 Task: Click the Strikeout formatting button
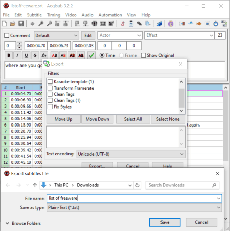35,55
